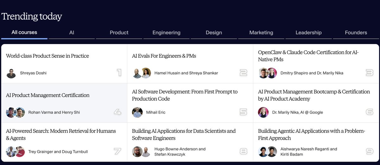Click rank number 7 on AI-Powered Search card
Screen dimensions: 380x165
click(117, 151)
